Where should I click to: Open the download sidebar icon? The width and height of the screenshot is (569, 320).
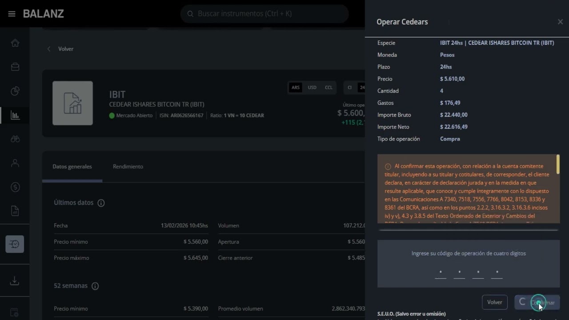click(x=15, y=280)
